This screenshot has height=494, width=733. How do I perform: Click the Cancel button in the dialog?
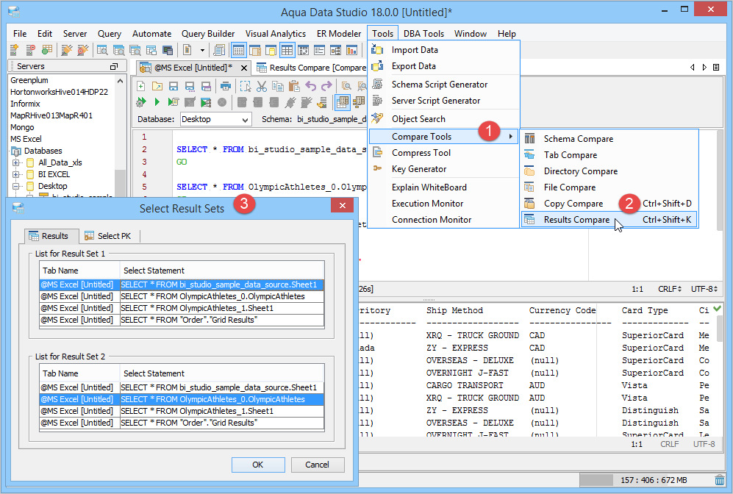pyautogui.click(x=317, y=465)
